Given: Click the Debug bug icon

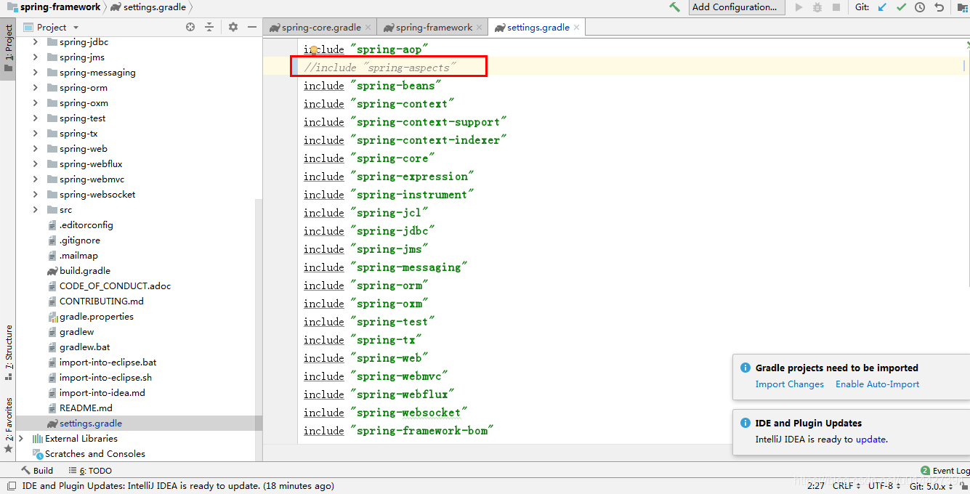Looking at the screenshot, I should (817, 7).
